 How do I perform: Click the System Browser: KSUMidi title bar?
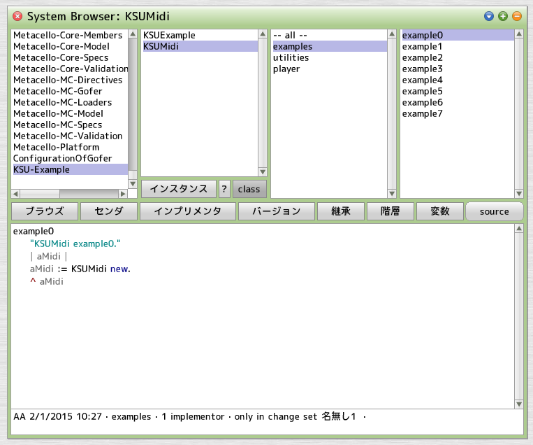[x=267, y=16]
